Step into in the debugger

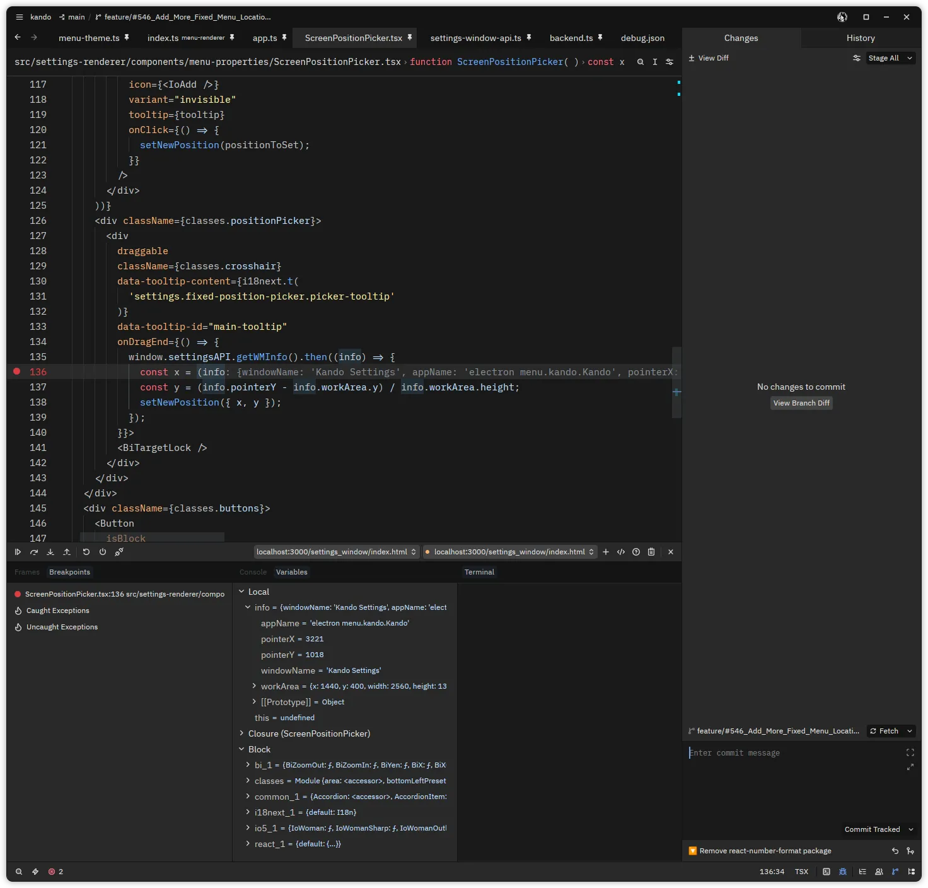[x=50, y=552]
